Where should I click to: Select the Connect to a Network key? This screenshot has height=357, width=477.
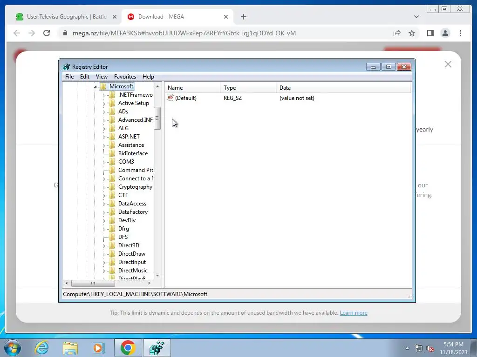pyautogui.click(x=136, y=178)
